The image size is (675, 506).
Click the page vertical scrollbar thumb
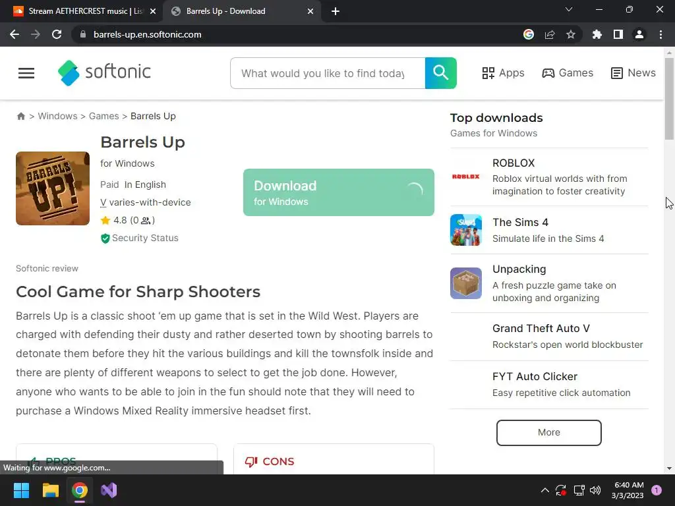(669, 99)
